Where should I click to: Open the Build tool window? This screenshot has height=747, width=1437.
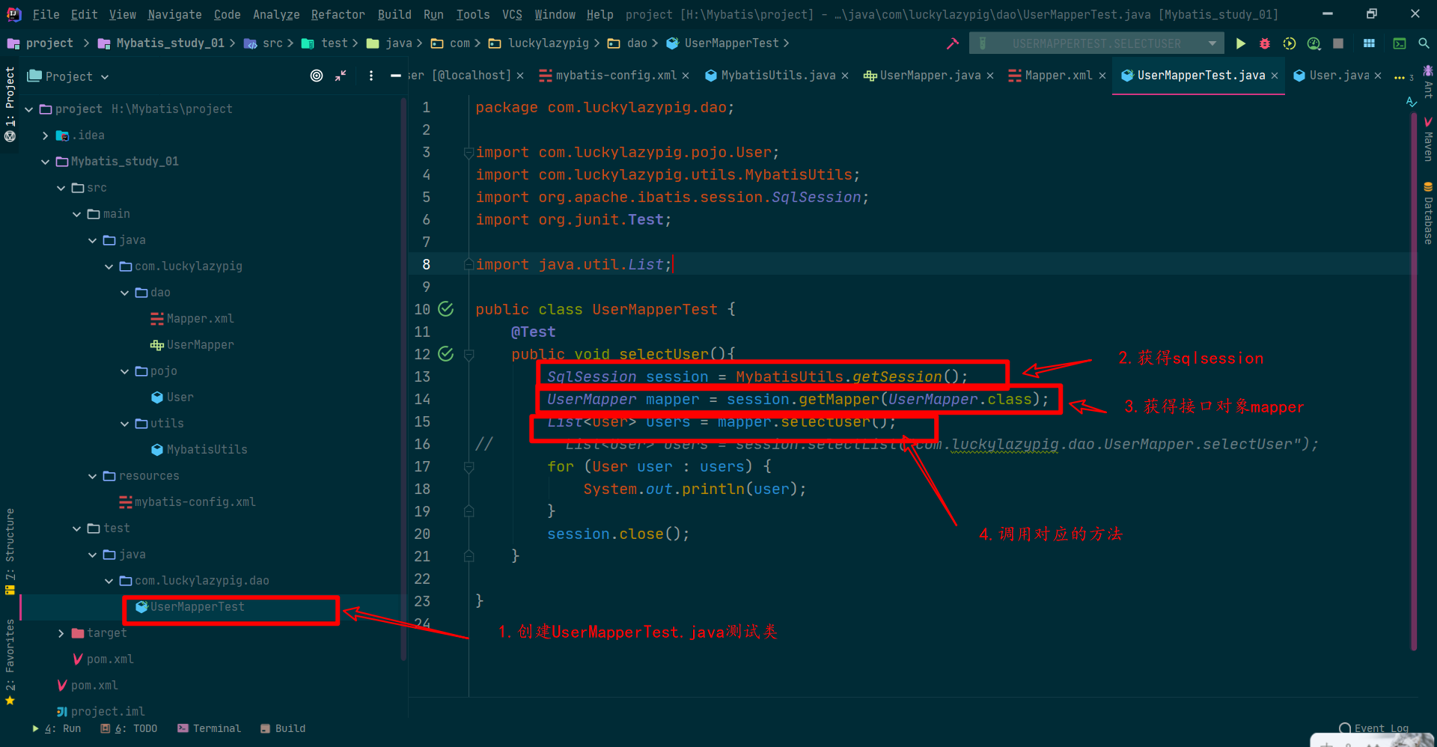(x=282, y=728)
